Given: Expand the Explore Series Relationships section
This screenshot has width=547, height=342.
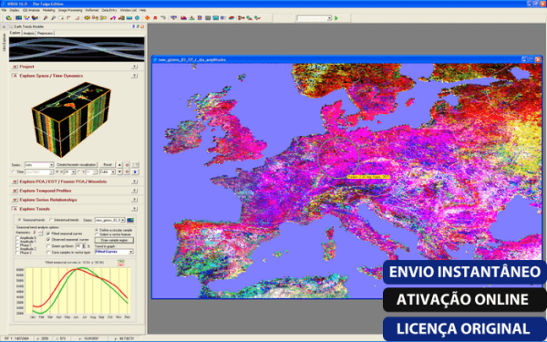Looking at the screenshot, I should pos(15,200).
